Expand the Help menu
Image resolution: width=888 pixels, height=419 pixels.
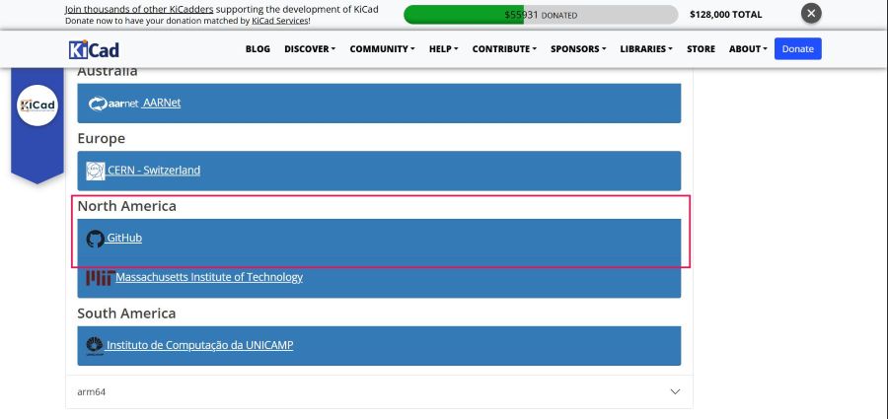pos(443,49)
